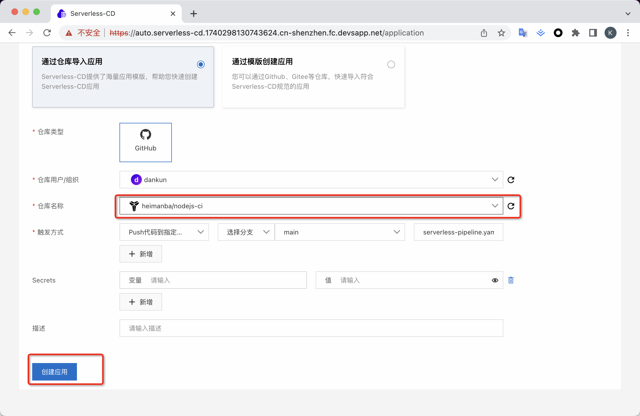Bookmark this page with the star
The width and height of the screenshot is (640, 416).
(501, 33)
